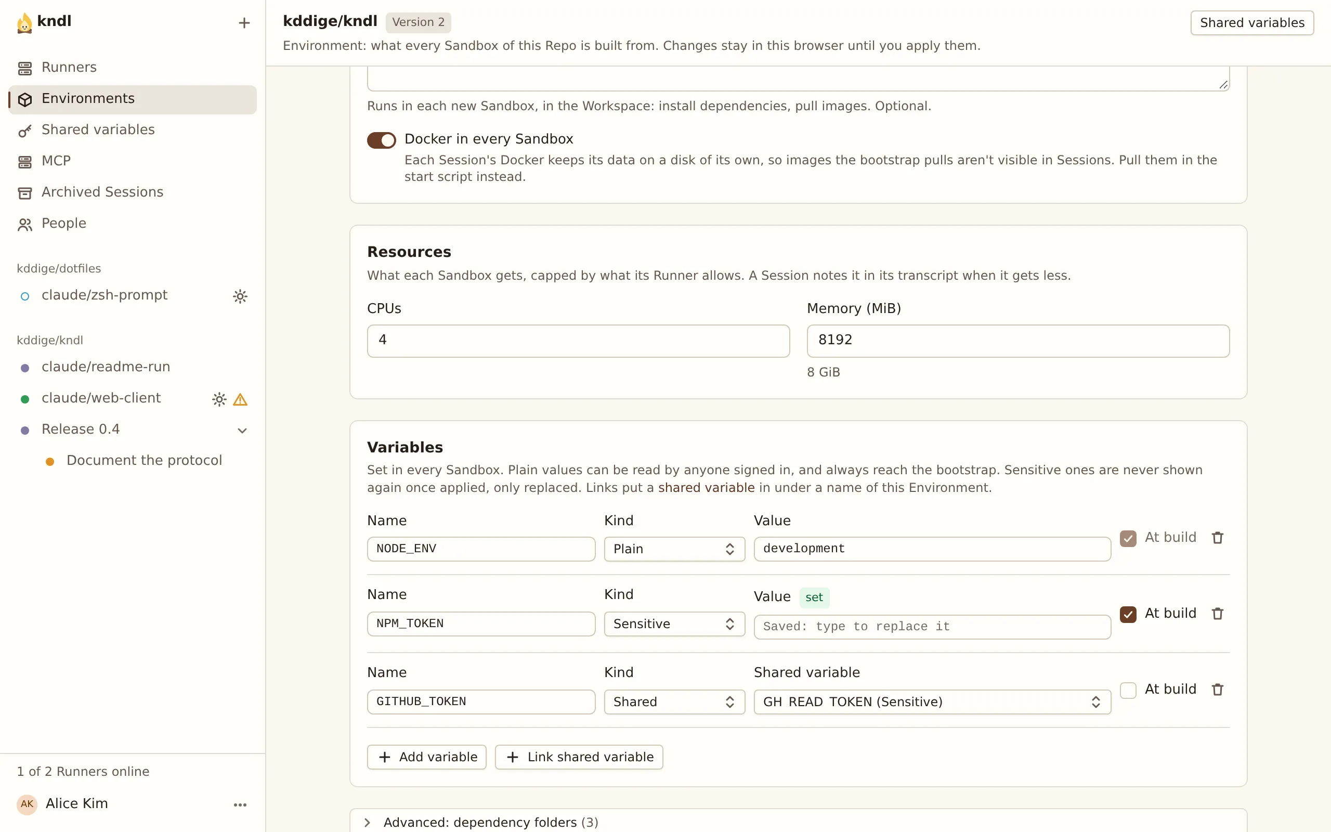Open Environments in the sidebar
This screenshot has height=832, width=1331.
pyautogui.click(x=133, y=99)
